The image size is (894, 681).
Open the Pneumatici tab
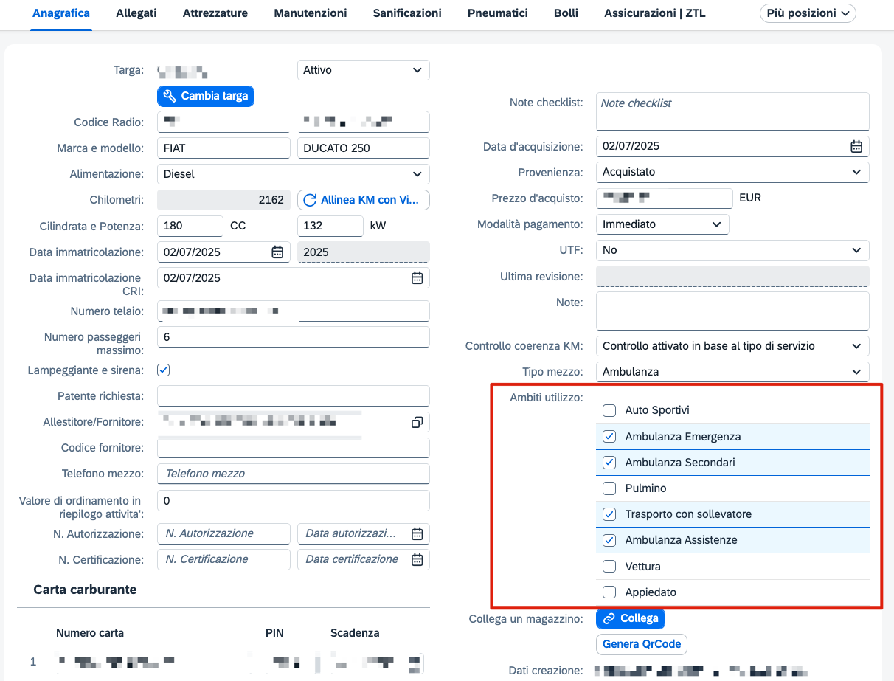pos(498,13)
